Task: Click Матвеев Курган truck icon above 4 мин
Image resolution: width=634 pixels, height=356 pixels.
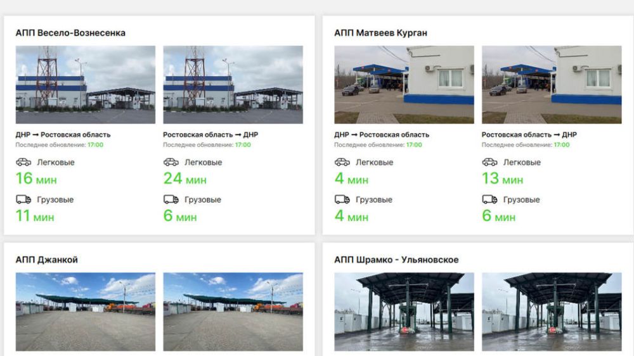Action: coord(342,200)
